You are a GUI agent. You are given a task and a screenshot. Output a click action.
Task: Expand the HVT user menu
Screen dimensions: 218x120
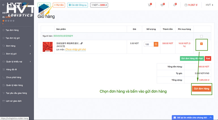click(x=210, y=5)
